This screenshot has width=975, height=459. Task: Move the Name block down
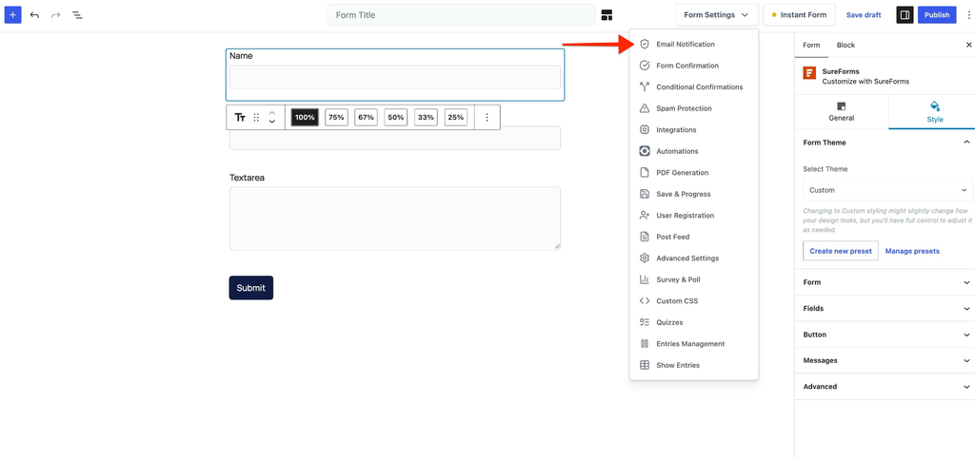271,122
